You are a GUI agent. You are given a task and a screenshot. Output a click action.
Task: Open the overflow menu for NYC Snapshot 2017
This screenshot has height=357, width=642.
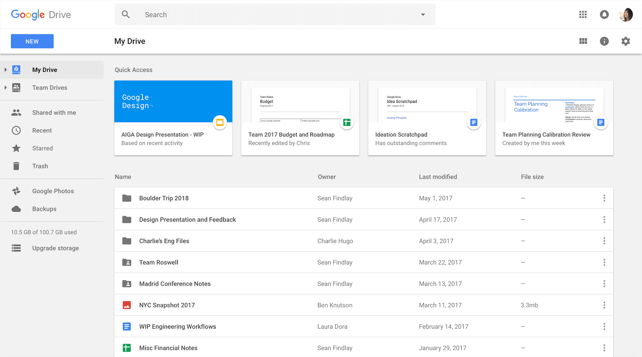click(604, 305)
